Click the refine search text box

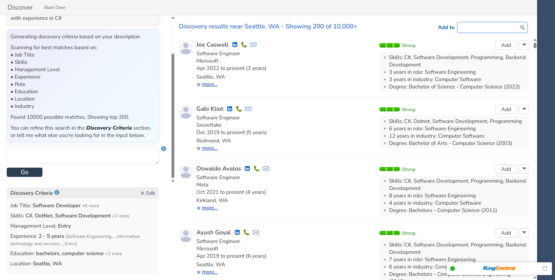click(x=83, y=155)
